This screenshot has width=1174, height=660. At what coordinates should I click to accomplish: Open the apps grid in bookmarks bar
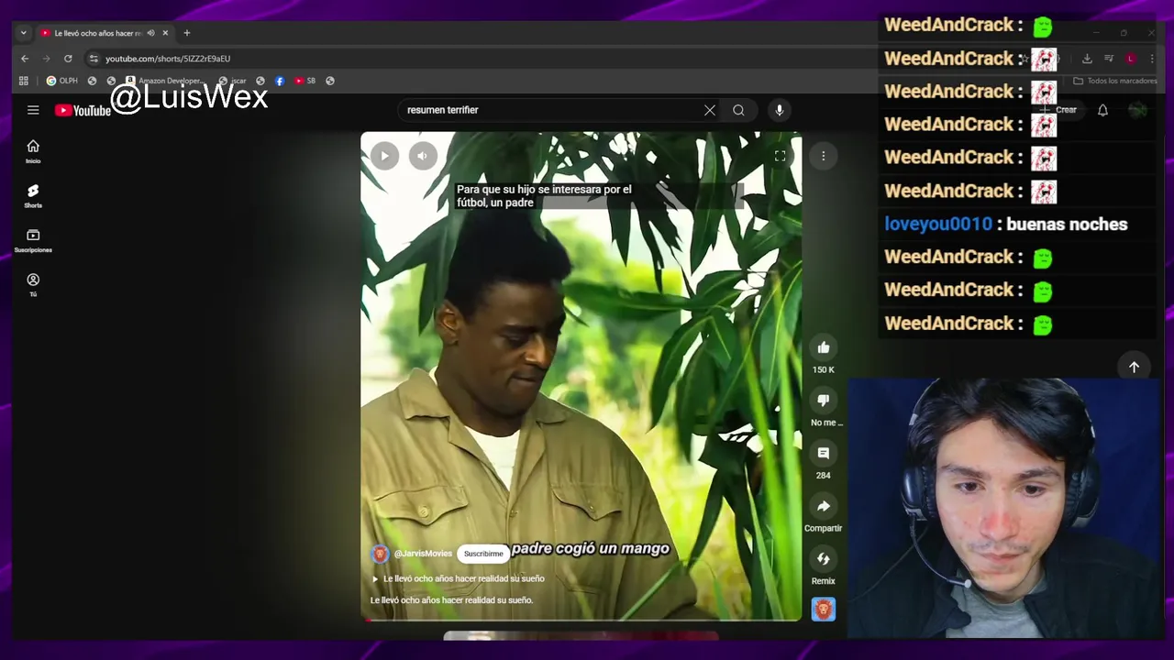(24, 81)
